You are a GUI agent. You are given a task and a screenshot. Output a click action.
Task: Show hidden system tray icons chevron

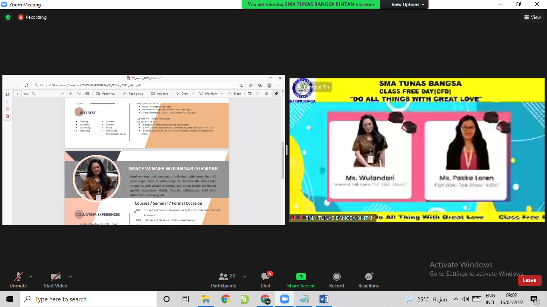456,299
